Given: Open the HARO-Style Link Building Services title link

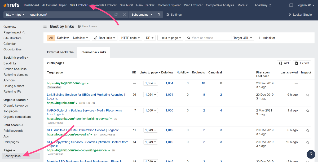Looking at the screenshot, I should pyautogui.click(x=84, y=112).
